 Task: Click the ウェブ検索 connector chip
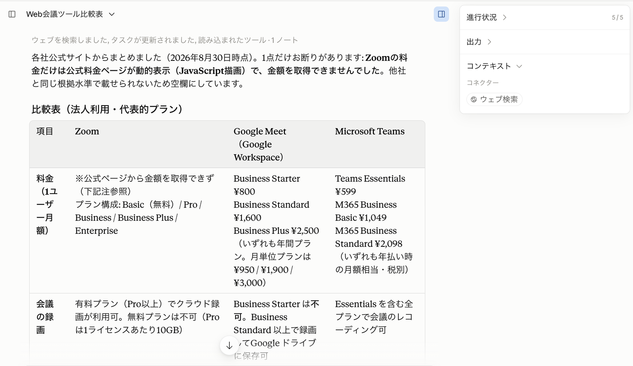click(494, 99)
